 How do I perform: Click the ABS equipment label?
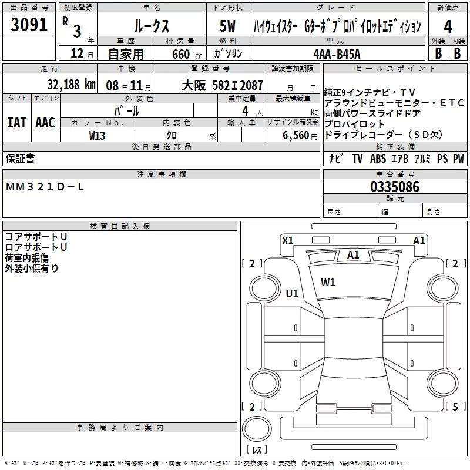click(x=378, y=158)
